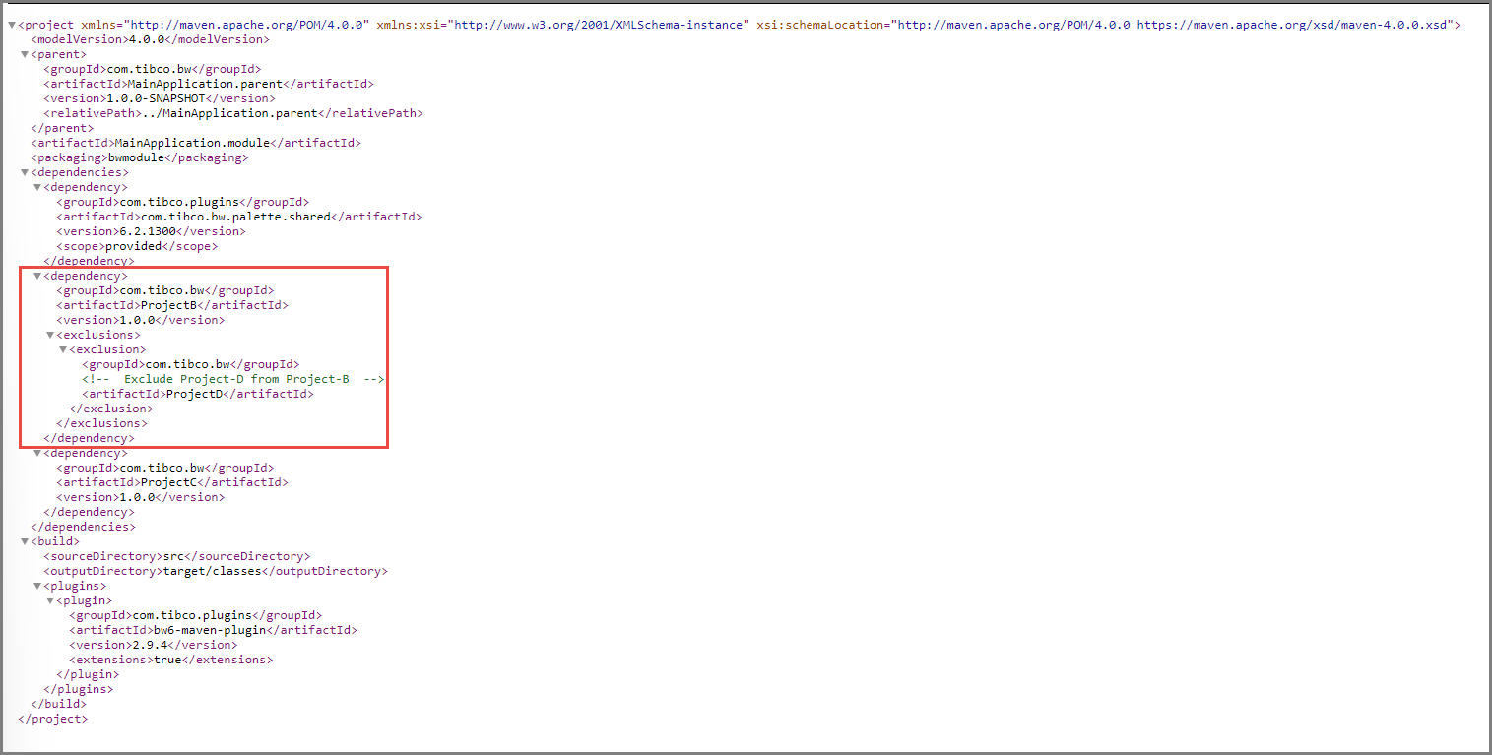Image resolution: width=1492 pixels, height=755 pixels.
Task: Collapse the parent node
Action: (x=25, y=54)
